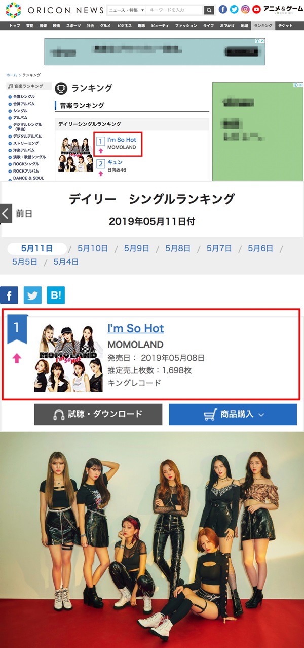Image resolution: width=304 pixels, height=648 pixels.
Task: Click into the keyword search field
Action: [x=175, y=10]
